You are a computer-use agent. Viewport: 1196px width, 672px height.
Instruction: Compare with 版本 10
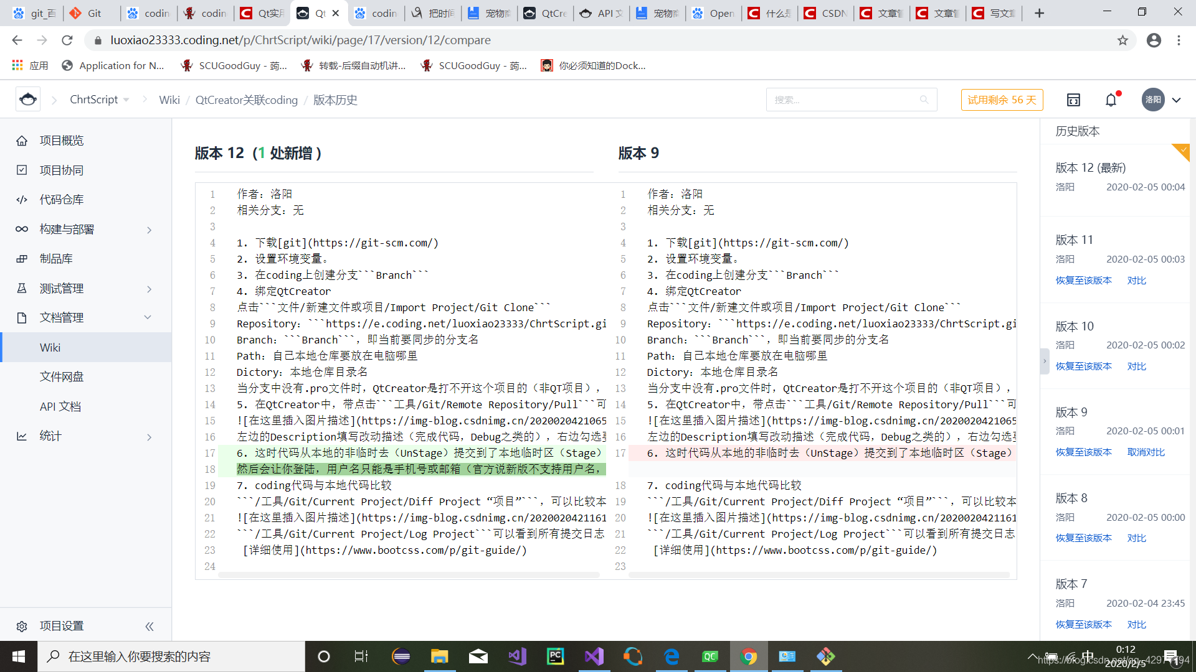pos(1136,366)
